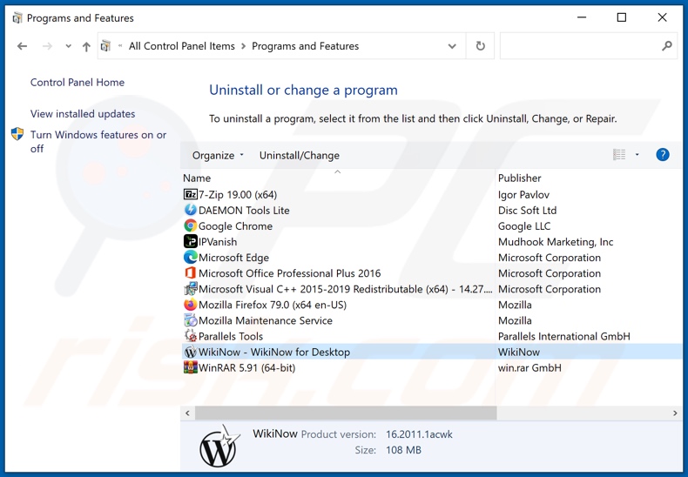688x477 pixels.
Task: Go forward with the right arrow
Action: (x=47, y=46)
